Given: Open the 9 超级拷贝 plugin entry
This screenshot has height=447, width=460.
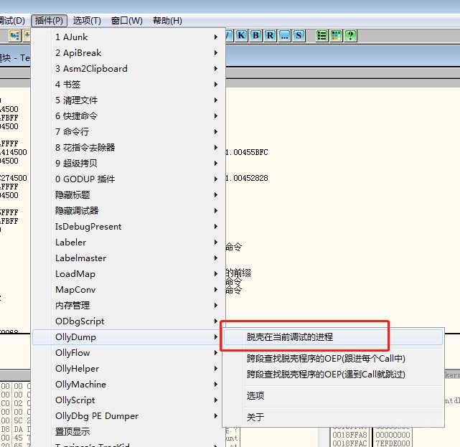Looking at the screenshot, I should (x=128, y=164).
